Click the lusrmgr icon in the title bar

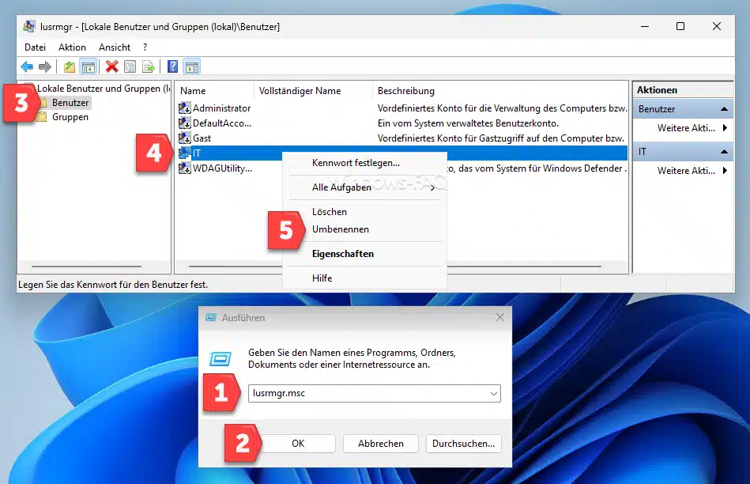coord(29,26)
